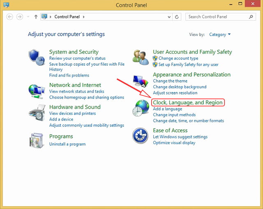
Task: Click shield icon beside Set up Family Safety
Action: [155, 64]
